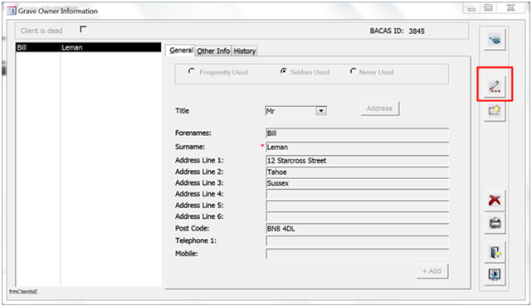
Task: Click the empty Address Line 4 field
Action: (357, 195)
